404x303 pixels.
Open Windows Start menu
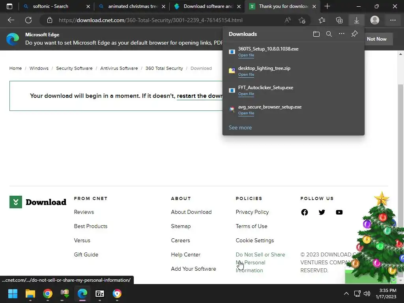coord(13,294)
